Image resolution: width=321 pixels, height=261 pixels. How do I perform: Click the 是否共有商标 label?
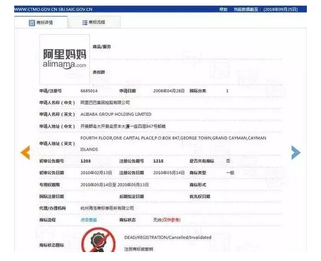(201, 161)
